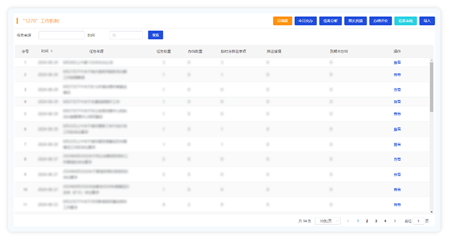Click the 序号 column header
449x240 pixels.
tap(25, 51)
